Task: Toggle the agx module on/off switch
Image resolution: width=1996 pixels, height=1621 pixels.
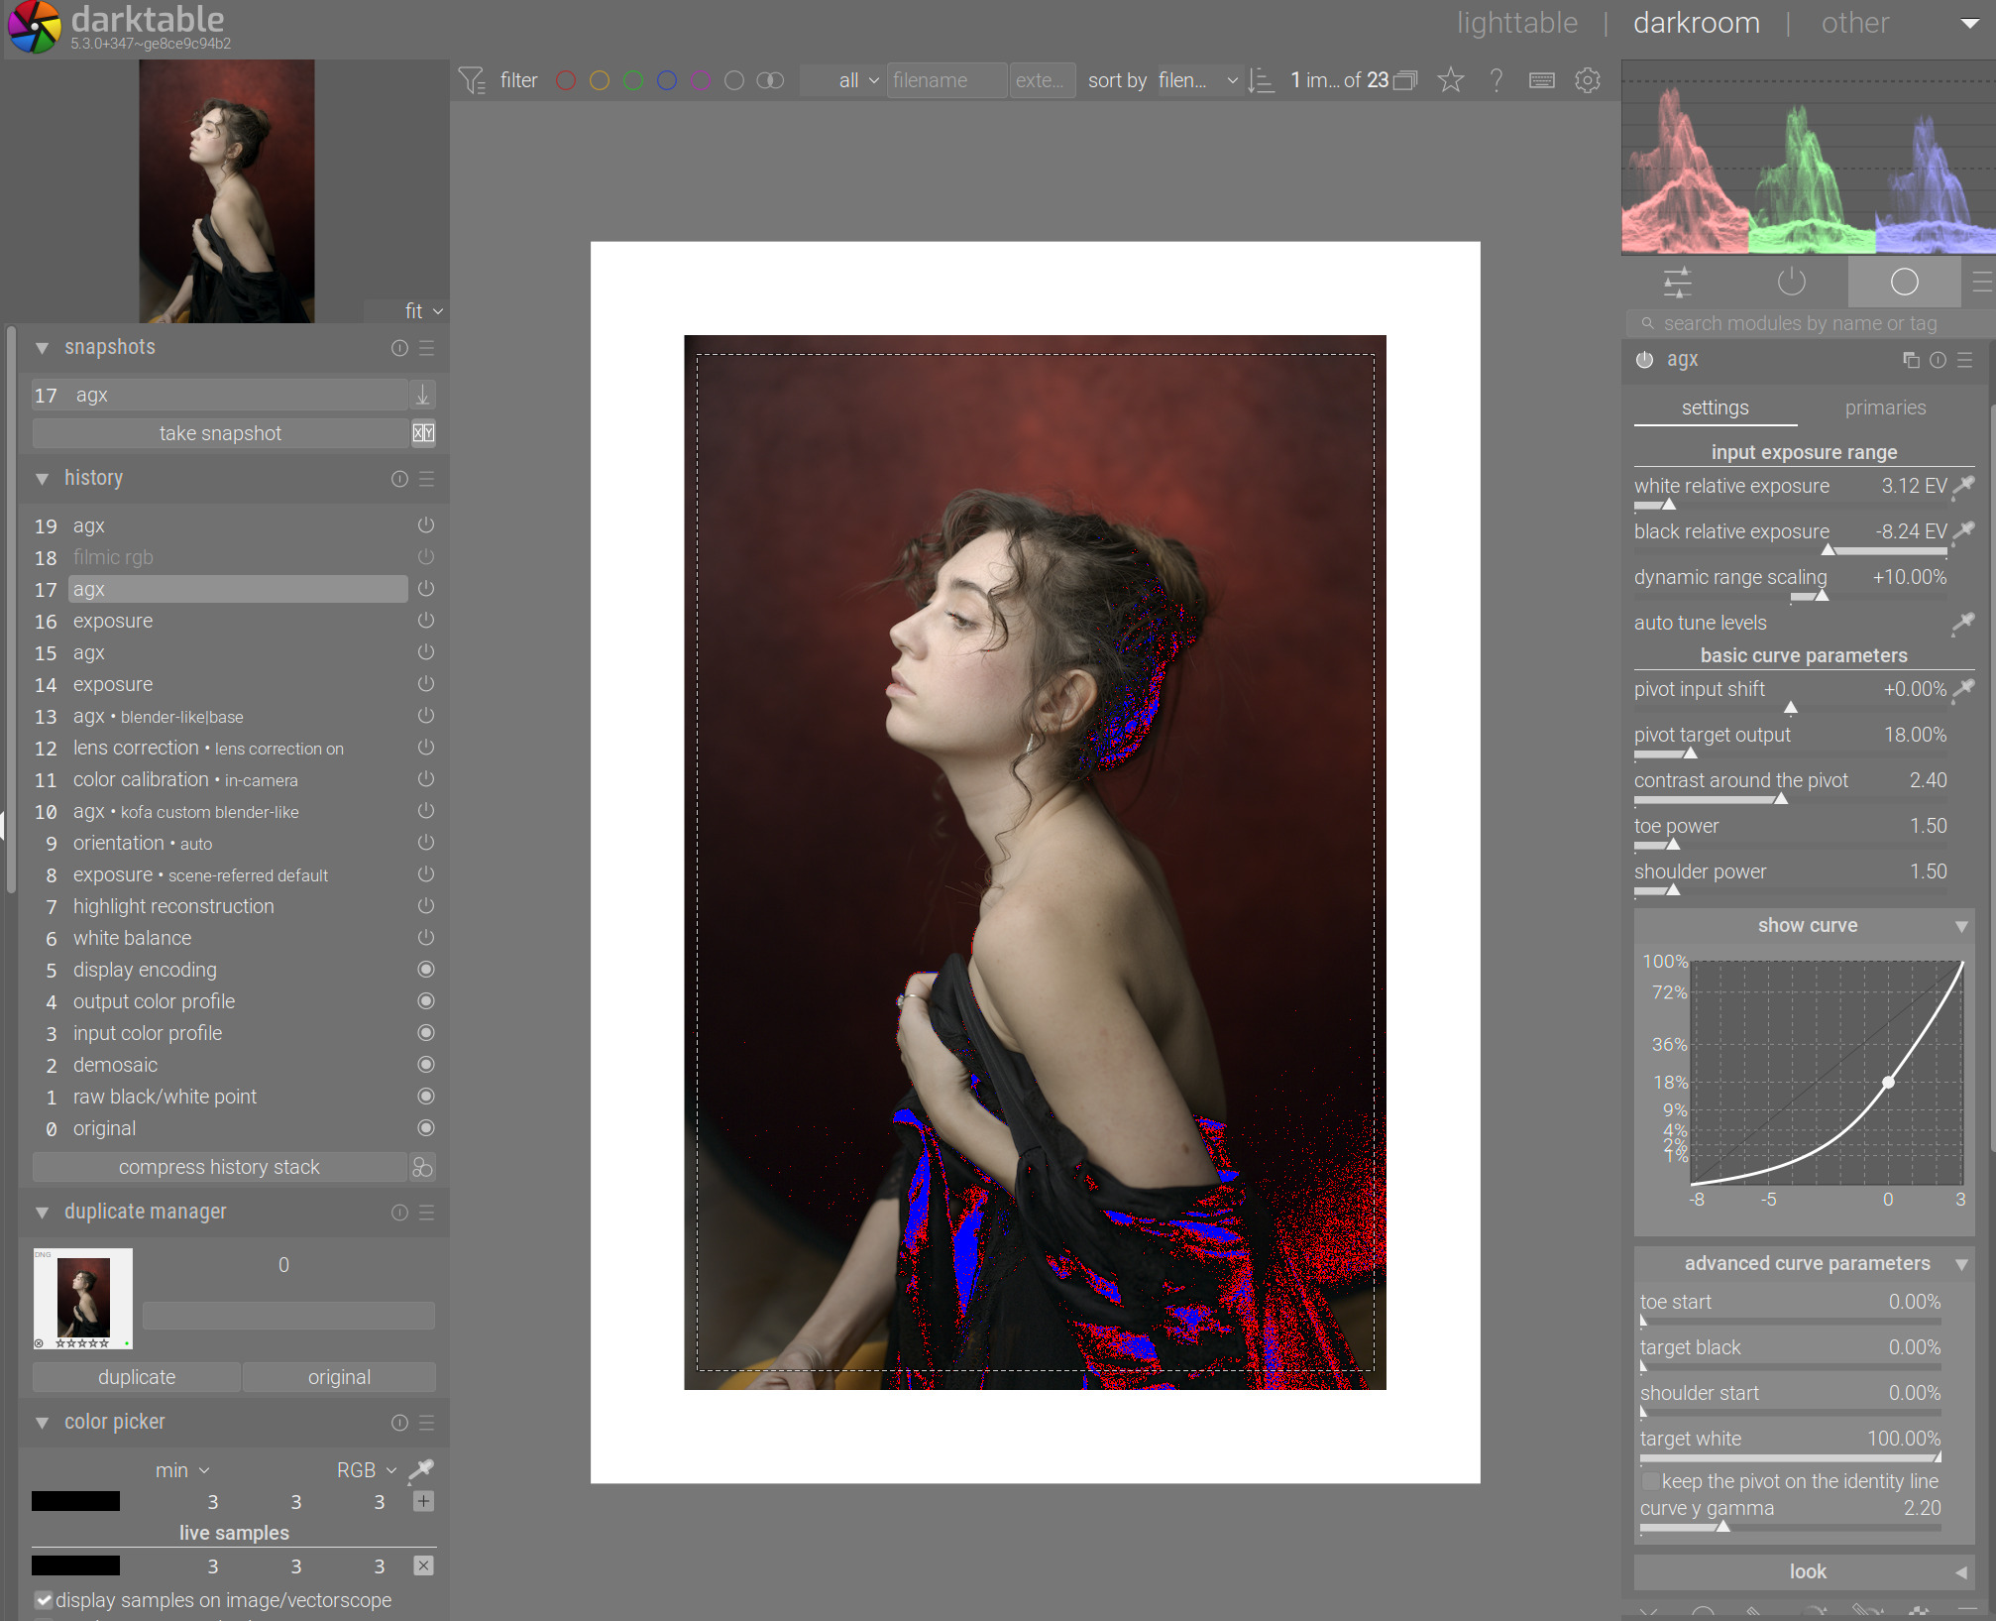Action: pos(1645,360)
